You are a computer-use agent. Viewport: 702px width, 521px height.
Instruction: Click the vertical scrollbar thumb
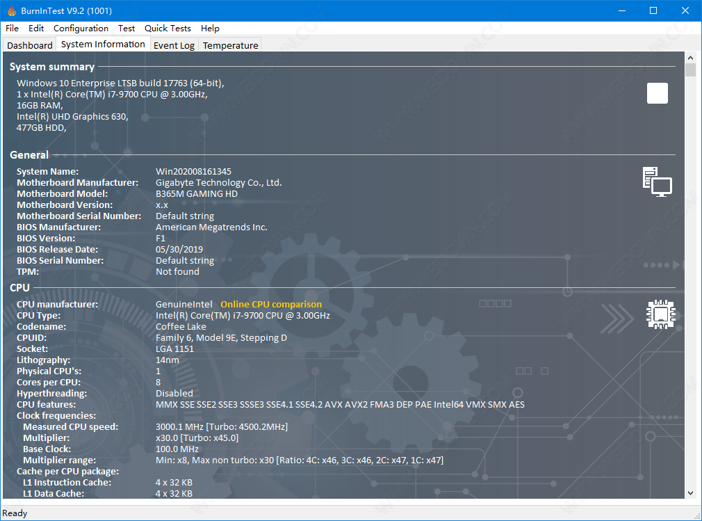click(690, 70)
